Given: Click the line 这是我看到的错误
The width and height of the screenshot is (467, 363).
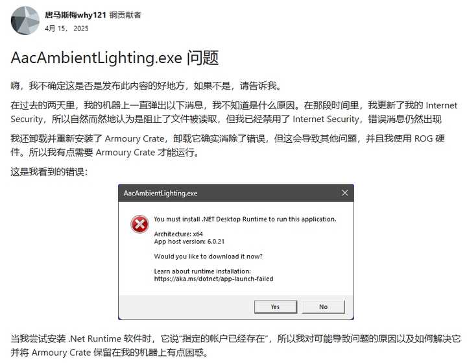Looking at the screenshot, I should point(49,171).
